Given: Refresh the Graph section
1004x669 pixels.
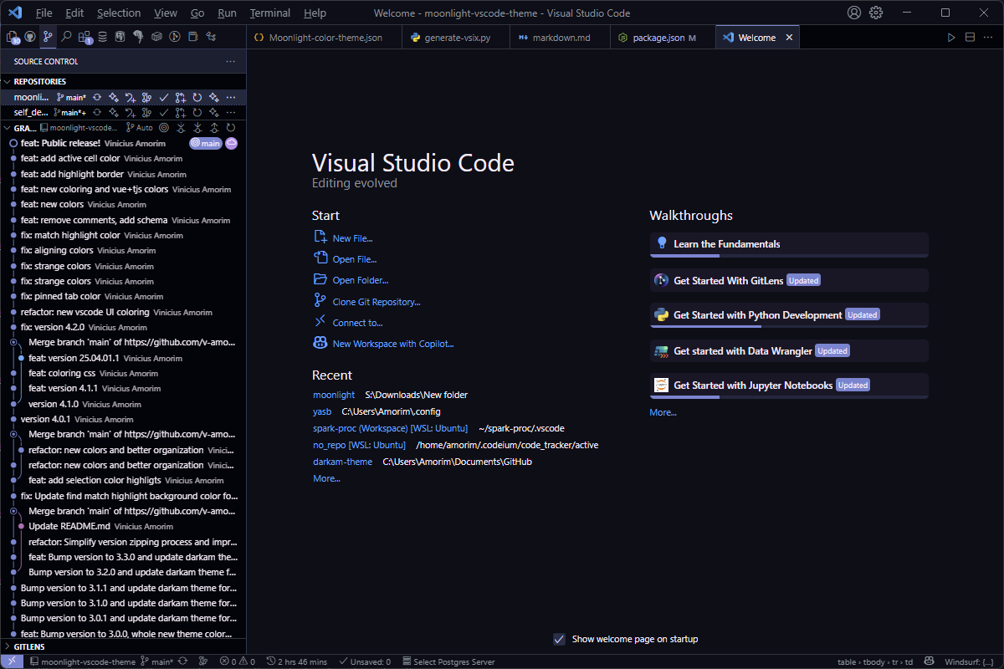Looking at the screenshot, I should click(231, 128).
